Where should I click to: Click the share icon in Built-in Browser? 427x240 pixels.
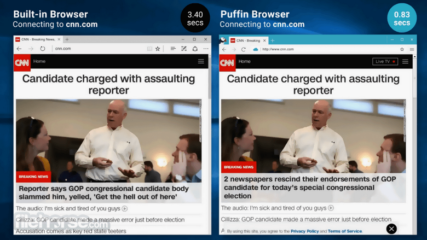(194, 49)
